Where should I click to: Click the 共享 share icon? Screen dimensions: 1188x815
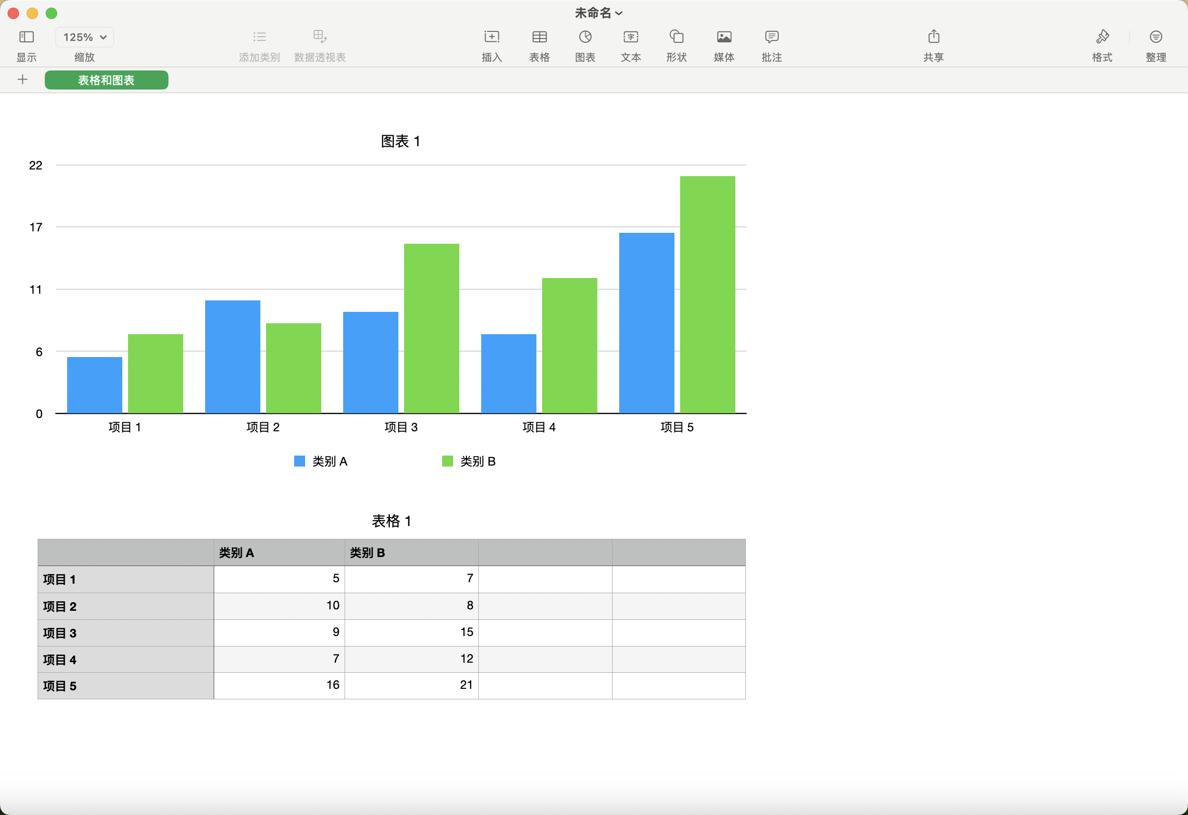point(933,36)
